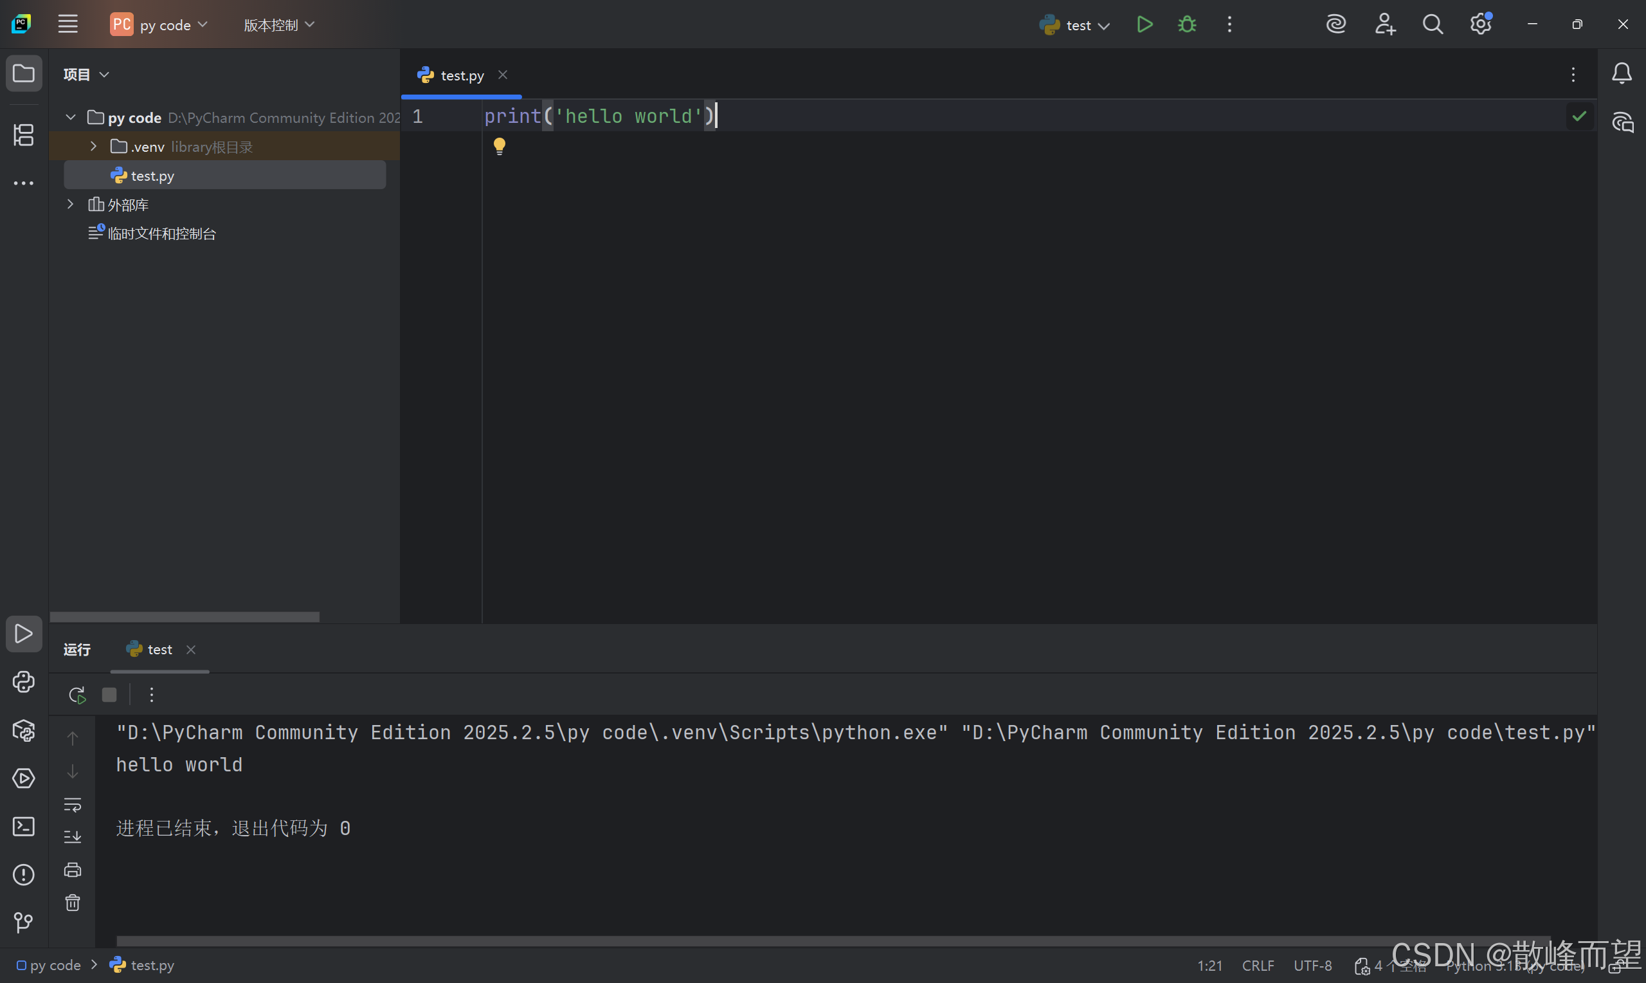Click the intention lightbulb in the editor
Screen dimensions: 1646x983
pos(500,146)
